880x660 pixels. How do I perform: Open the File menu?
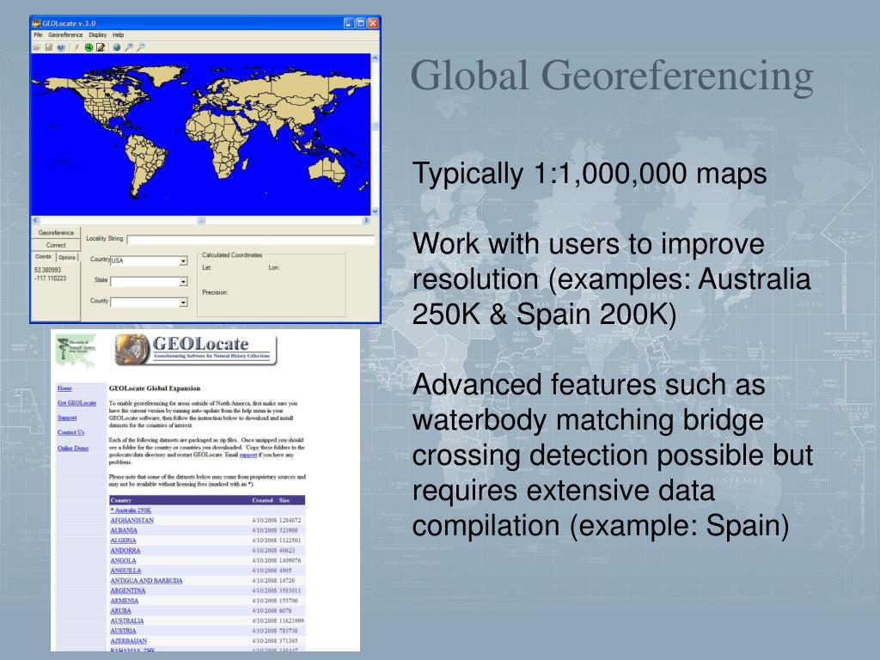[x=38, y=34]
